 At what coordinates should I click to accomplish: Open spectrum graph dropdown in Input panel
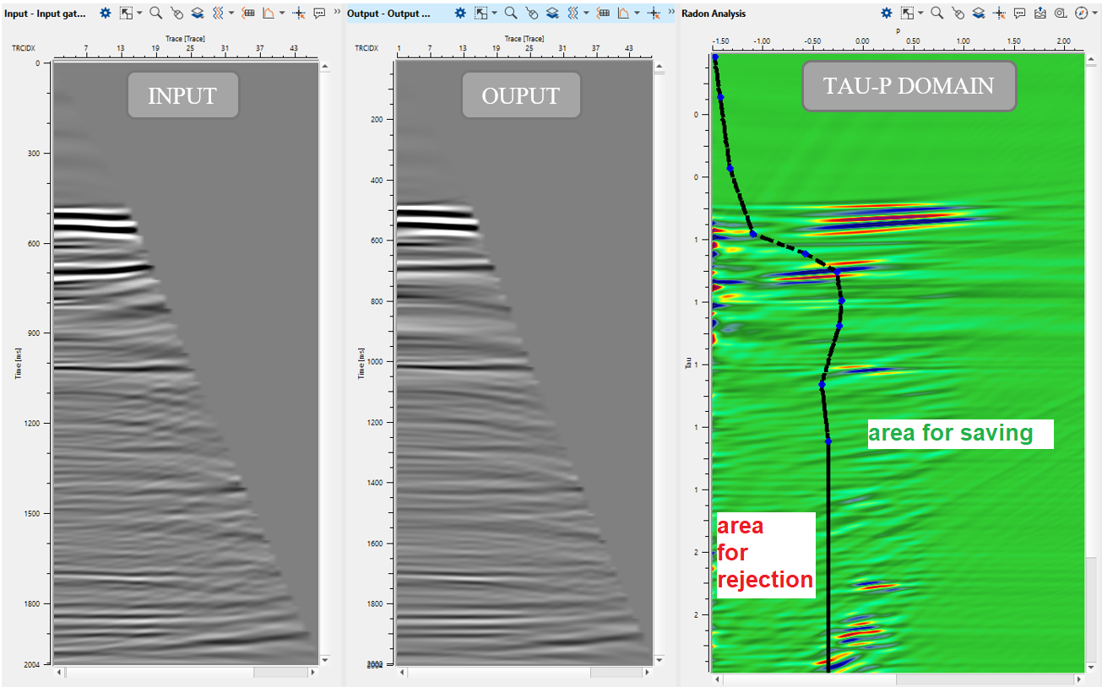click(x=282, y=14)
